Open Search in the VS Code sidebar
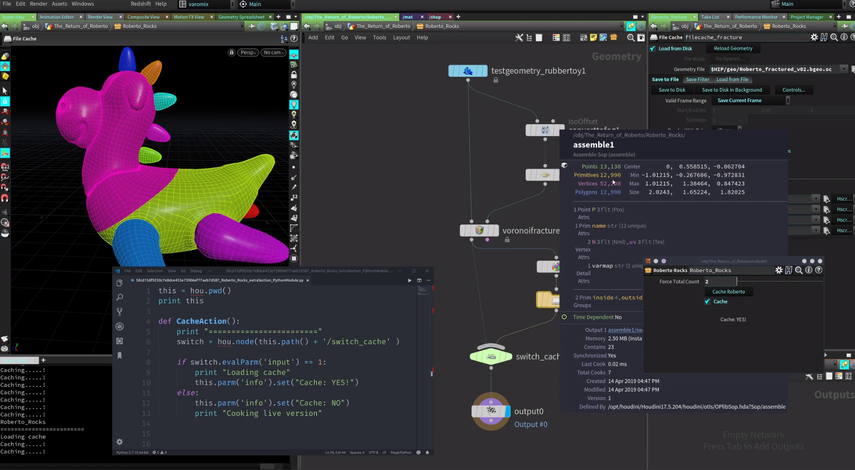The height and width of the screenshot is (470, 855). click(x=120, y=297)
